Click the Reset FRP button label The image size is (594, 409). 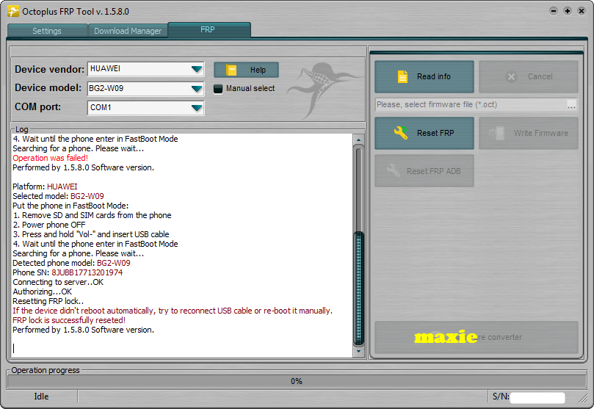(x=435, y=133)
